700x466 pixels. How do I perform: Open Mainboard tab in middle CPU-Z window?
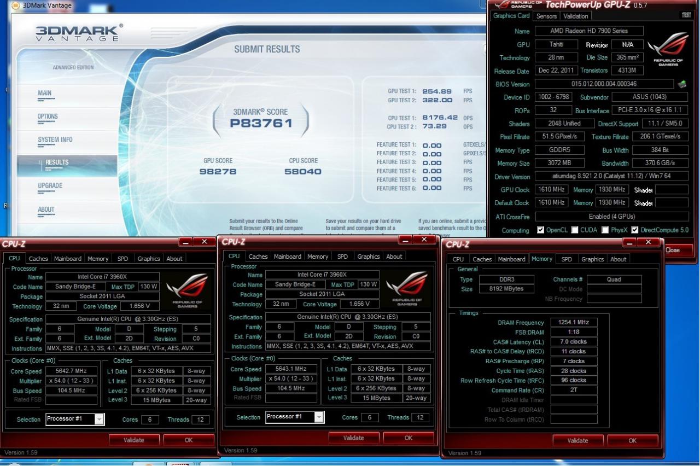click(288, 257)
